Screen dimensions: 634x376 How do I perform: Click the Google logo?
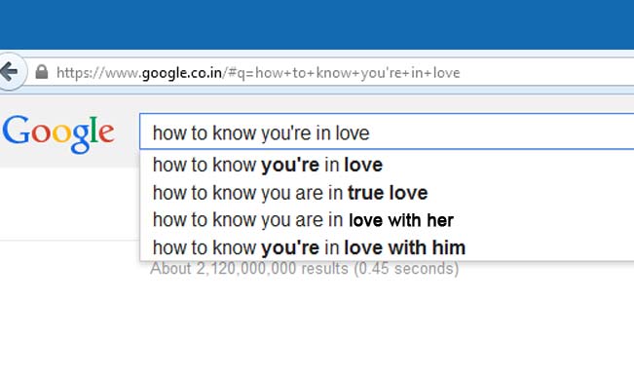58,133
